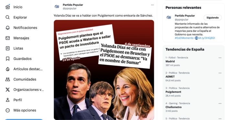Select the Chollometro trending topic

(174, 107)
